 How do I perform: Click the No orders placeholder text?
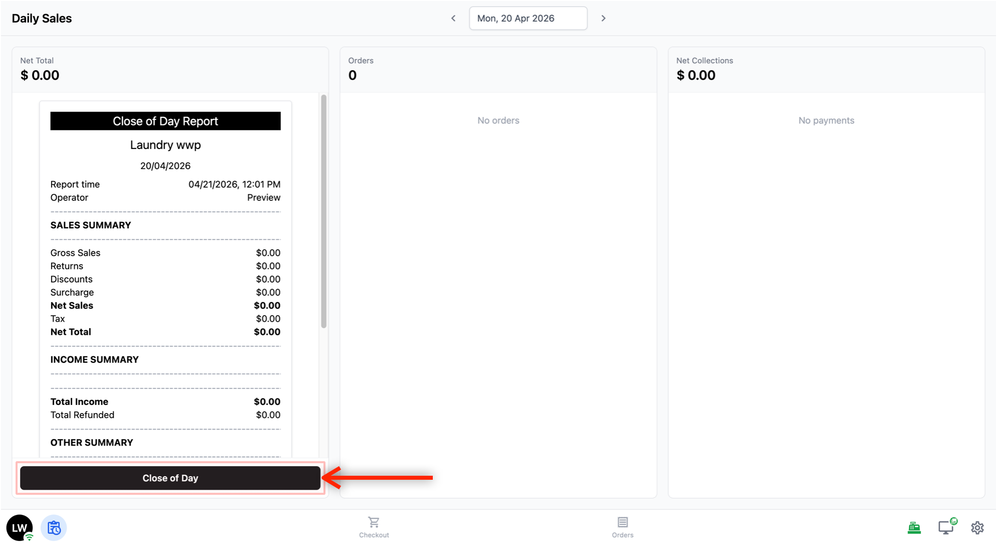tap(498, 120)
